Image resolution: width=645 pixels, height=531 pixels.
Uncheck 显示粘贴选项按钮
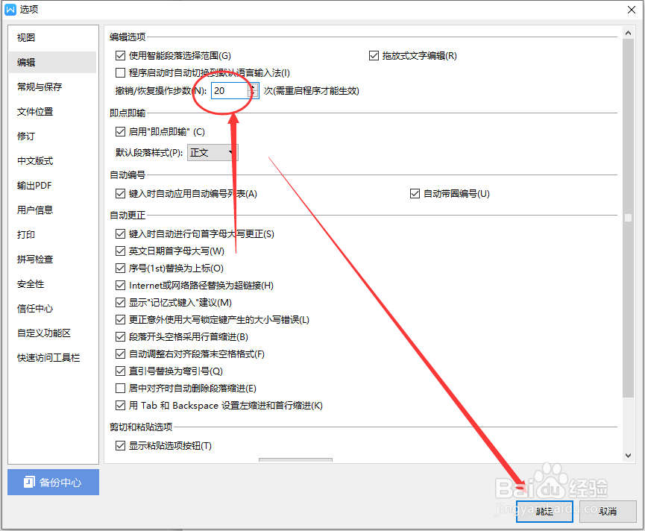click(x=120, y=445)
